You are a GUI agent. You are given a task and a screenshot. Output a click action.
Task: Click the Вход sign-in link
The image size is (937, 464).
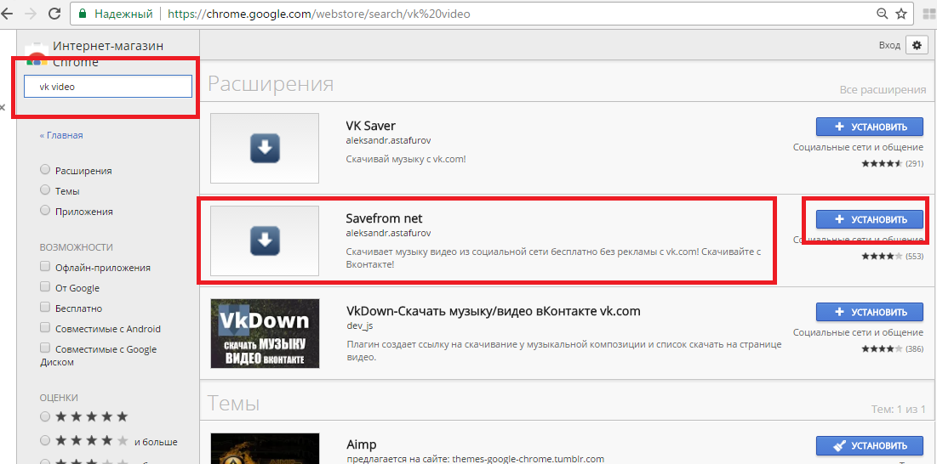pos(889,45)
